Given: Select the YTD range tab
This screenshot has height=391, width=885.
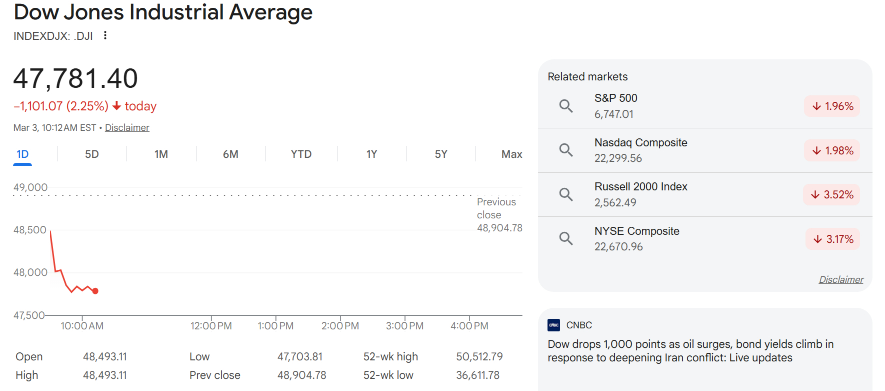Looking at the screenshot, I should click(301, 154).
